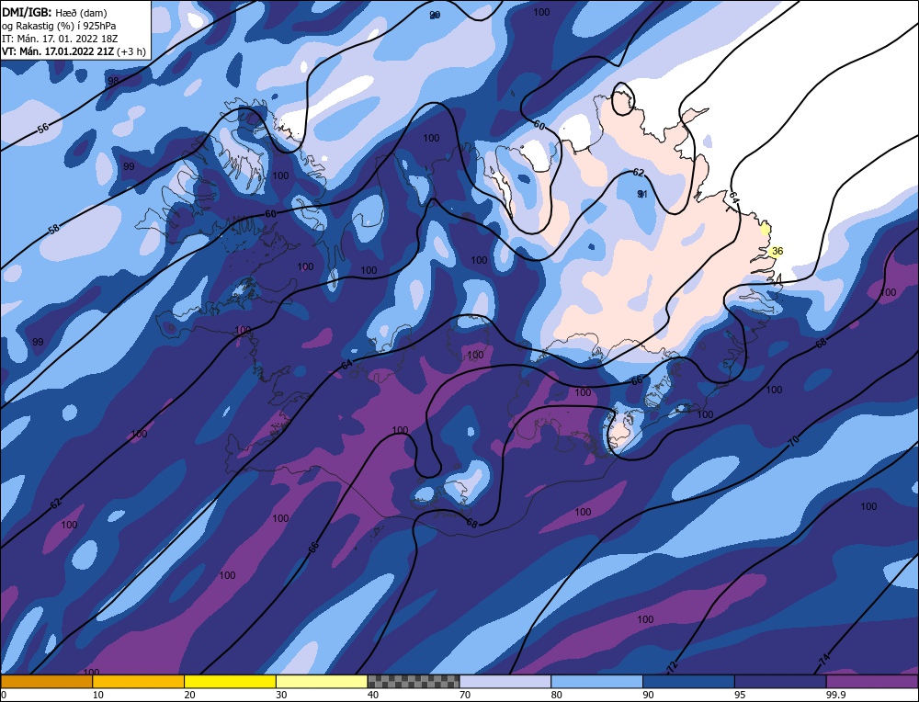Click the '98' humidity value label
Screen dimensions: 919x702
click(113, 81)
